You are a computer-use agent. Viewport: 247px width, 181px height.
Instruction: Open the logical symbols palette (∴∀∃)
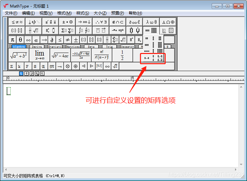coord(101,22)
